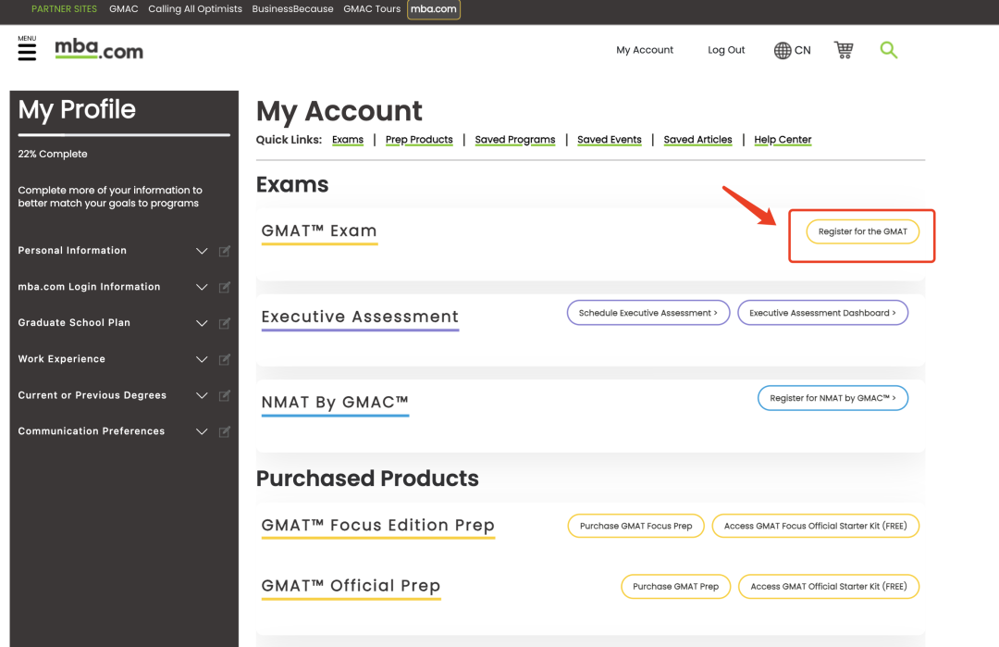Open the hamburger menu icon

27,51
